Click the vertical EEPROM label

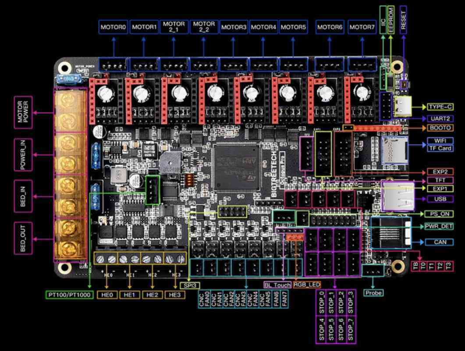(391, 20)
